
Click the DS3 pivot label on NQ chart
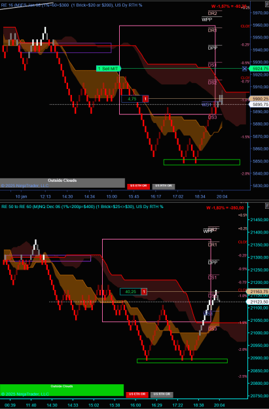coord(212,329)
